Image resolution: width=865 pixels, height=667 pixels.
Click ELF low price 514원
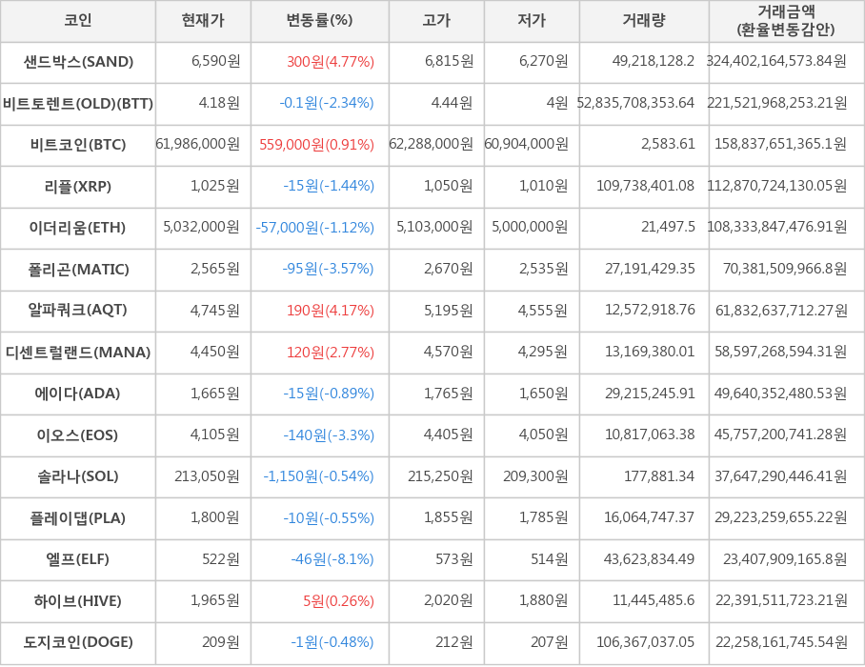[x=550, y=559]
